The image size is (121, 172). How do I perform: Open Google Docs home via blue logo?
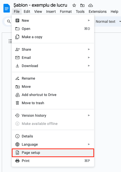[x=7, y=8]
